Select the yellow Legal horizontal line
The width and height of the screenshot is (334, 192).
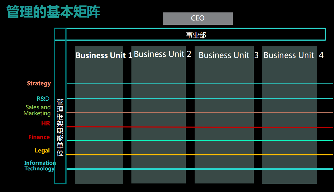click(200, 154)
